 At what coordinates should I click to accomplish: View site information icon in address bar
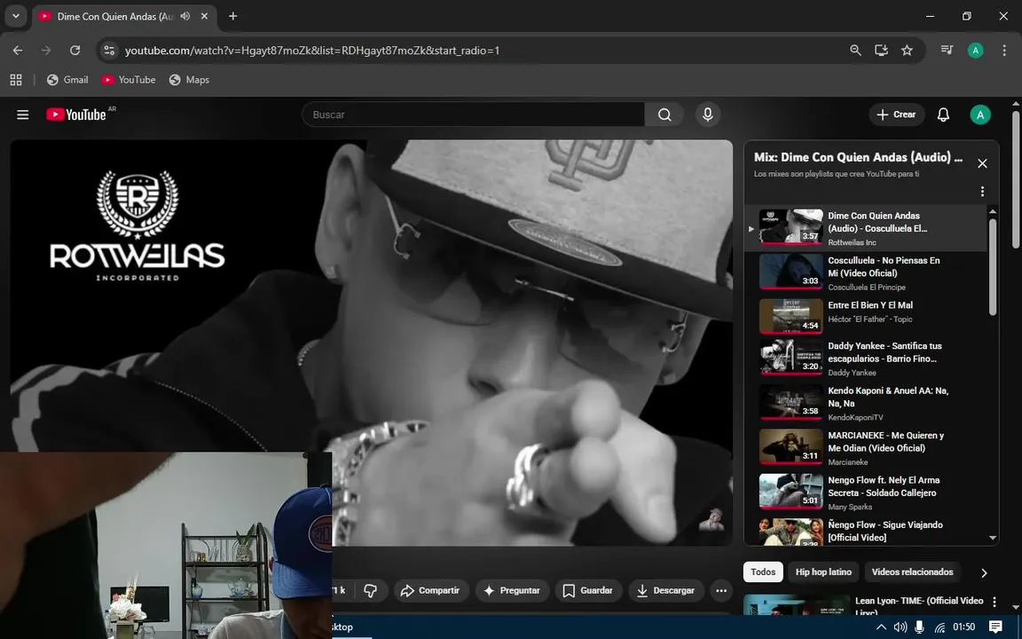tap(109, 51)
